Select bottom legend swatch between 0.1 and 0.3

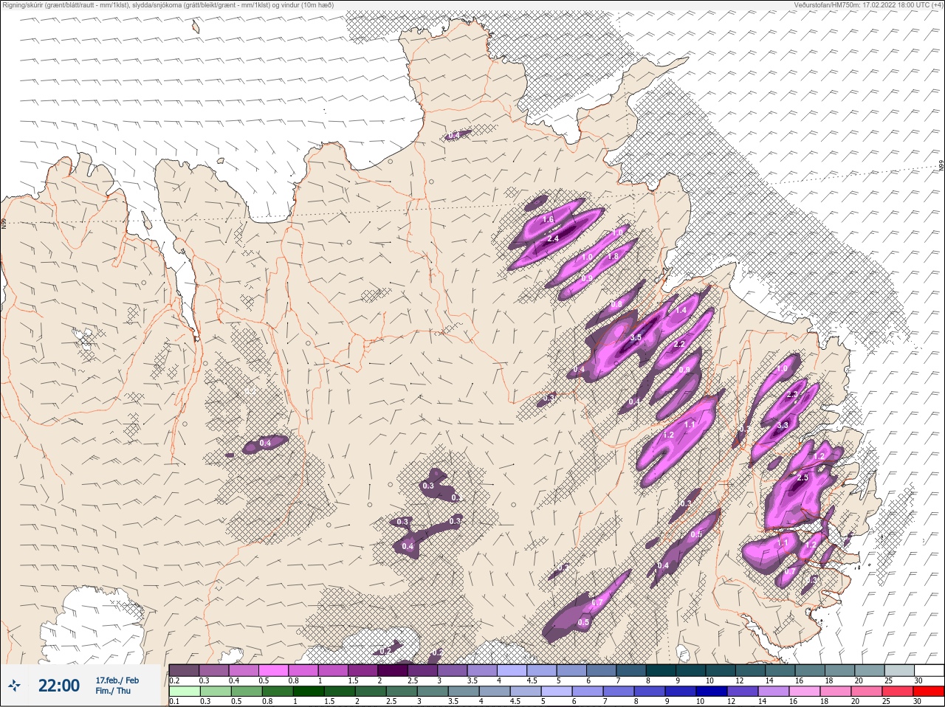pyautogui.click(x=185, y=692)
